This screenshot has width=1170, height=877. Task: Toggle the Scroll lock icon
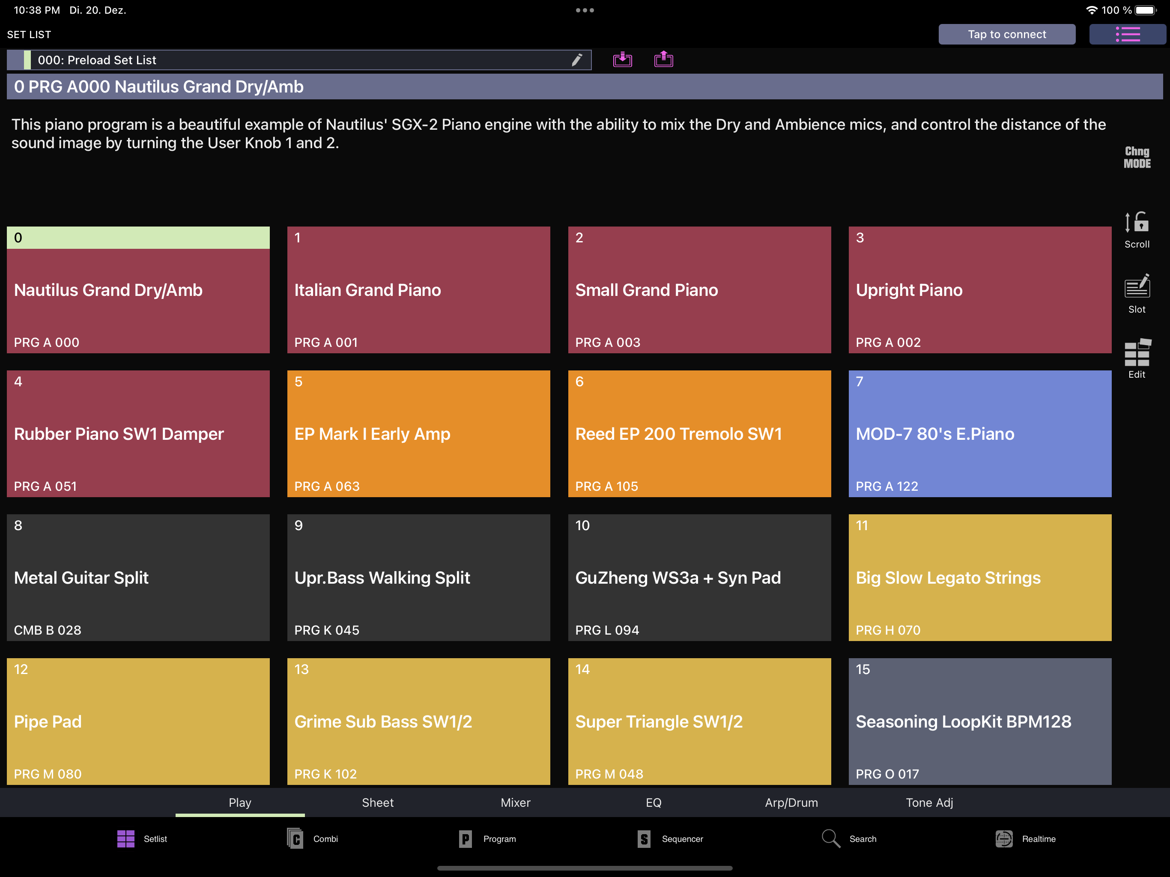(x=1137, y=230)
